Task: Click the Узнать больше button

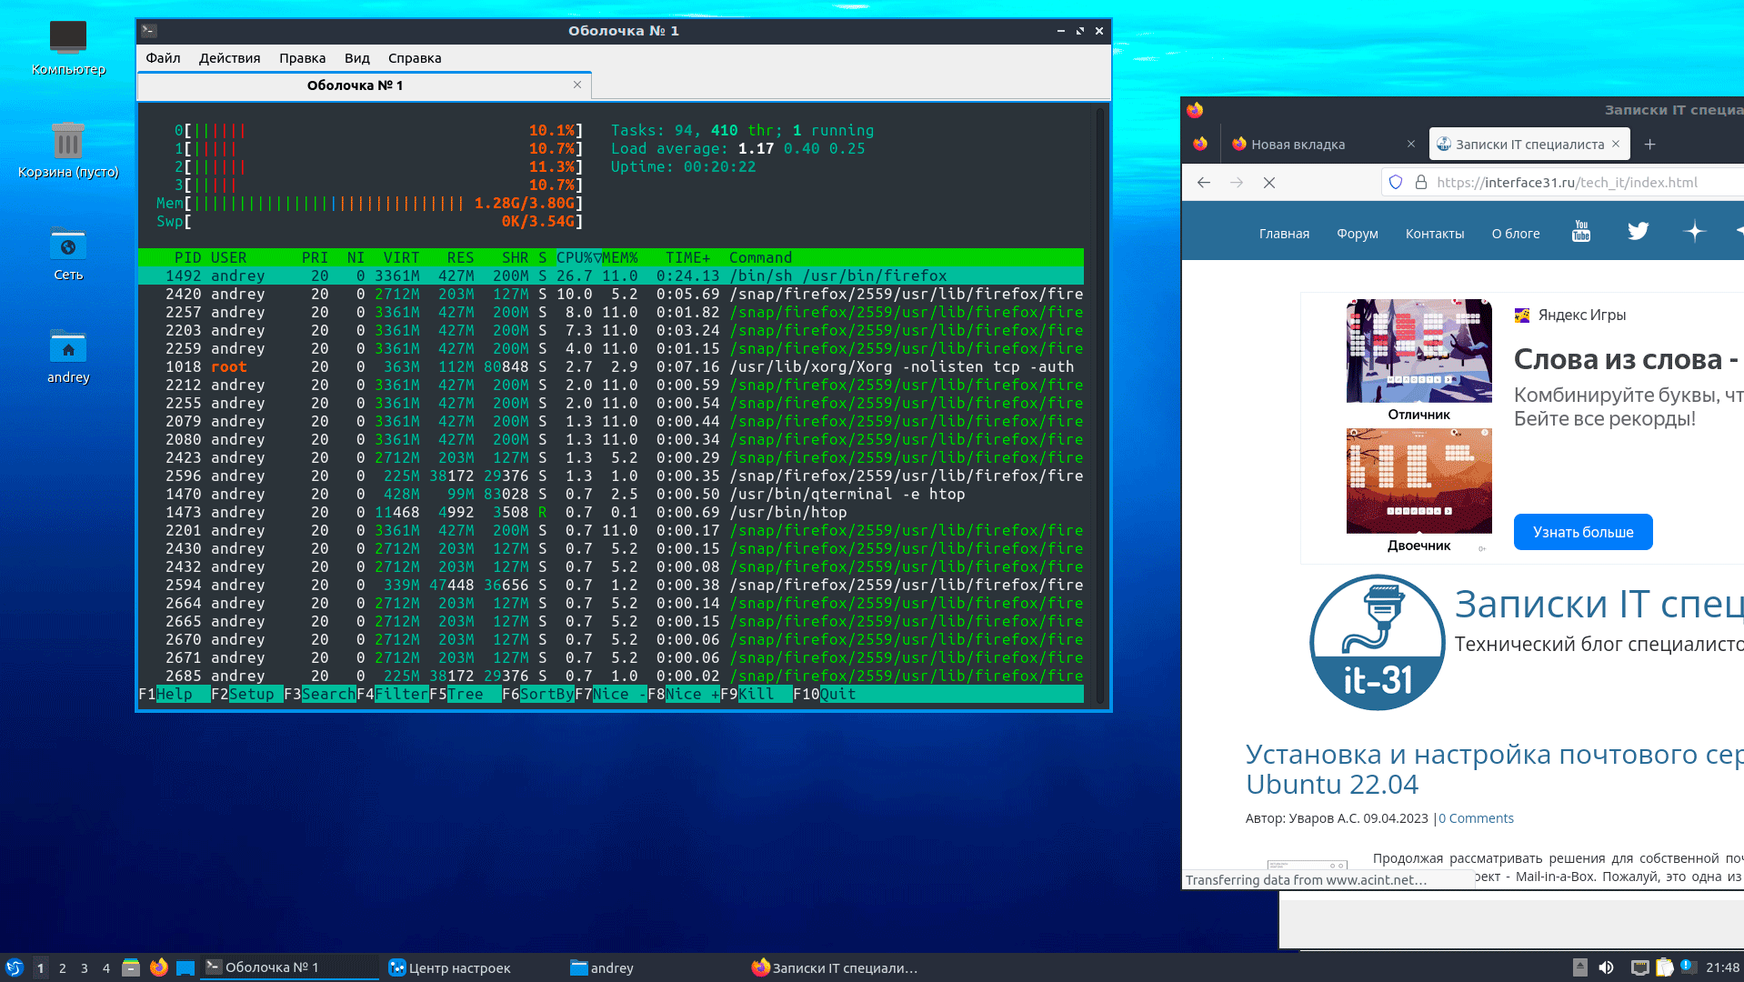Action: (x=1582, y=532)
